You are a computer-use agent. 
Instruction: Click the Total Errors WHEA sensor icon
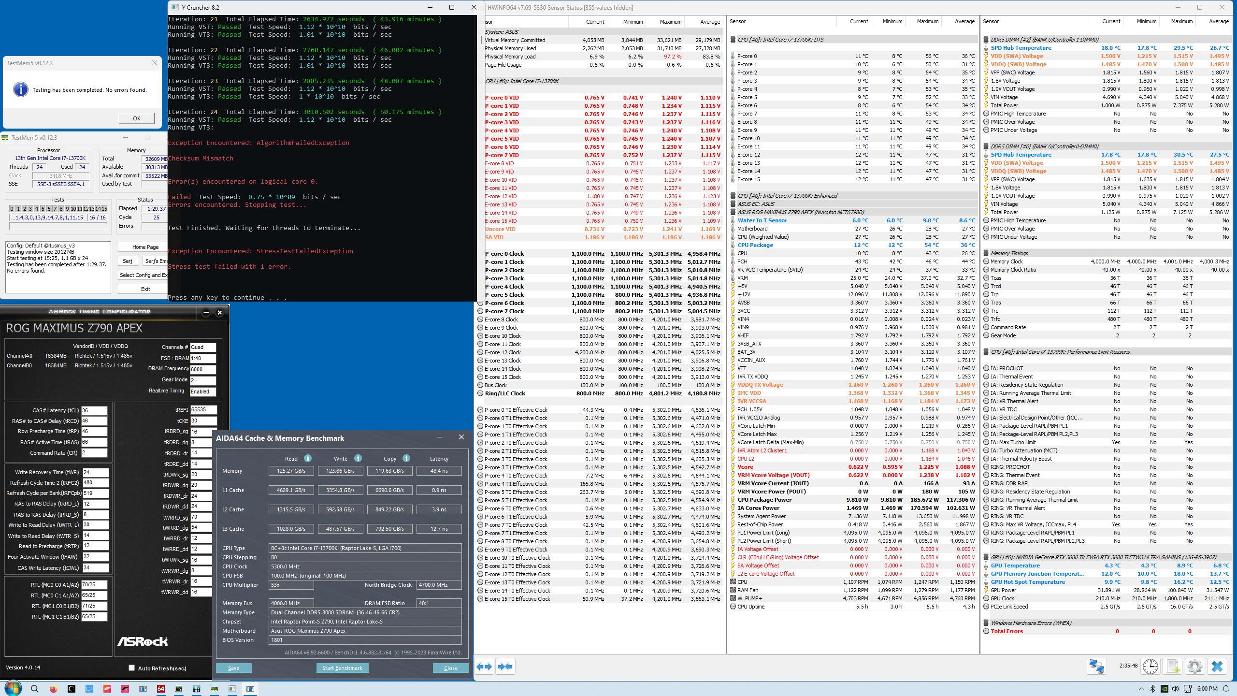(986, 631)
